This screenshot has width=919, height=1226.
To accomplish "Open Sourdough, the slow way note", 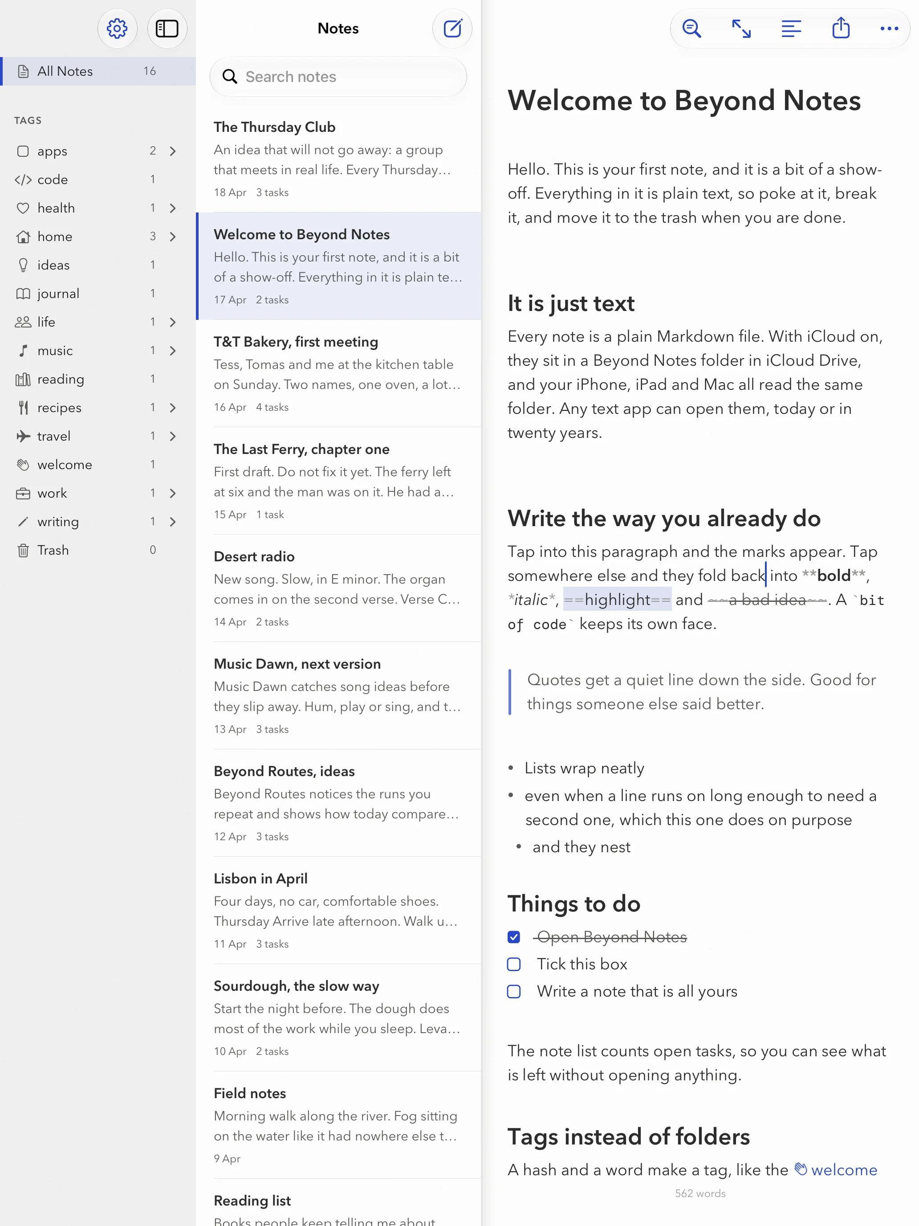I will click(x=338, y=1018).
